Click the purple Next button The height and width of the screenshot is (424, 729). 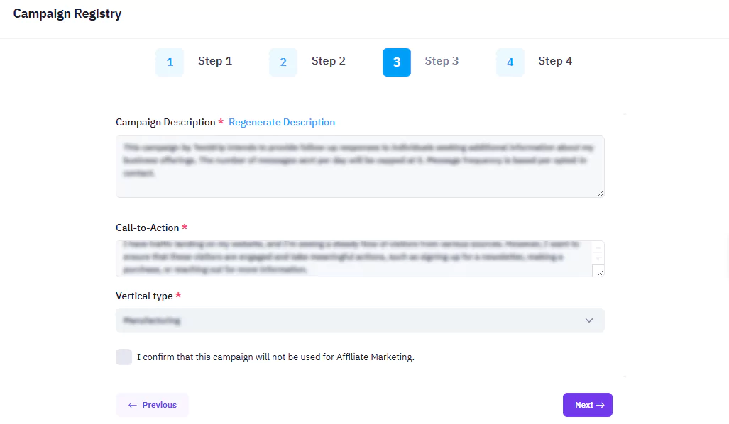coord(587,404)
